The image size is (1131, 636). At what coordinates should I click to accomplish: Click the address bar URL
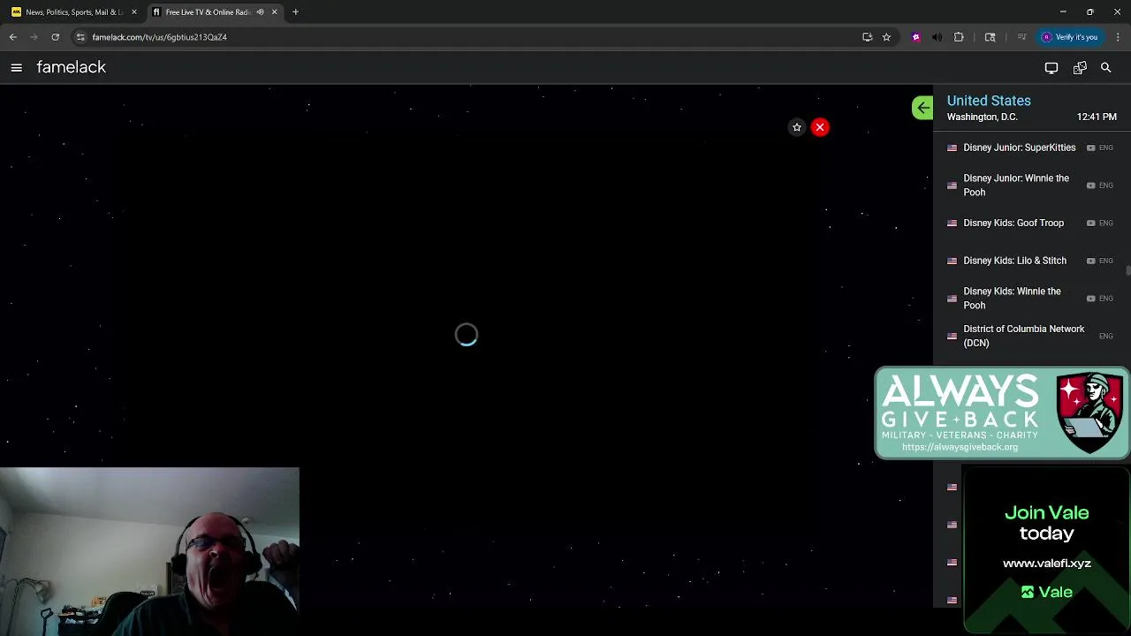(159, 37)
